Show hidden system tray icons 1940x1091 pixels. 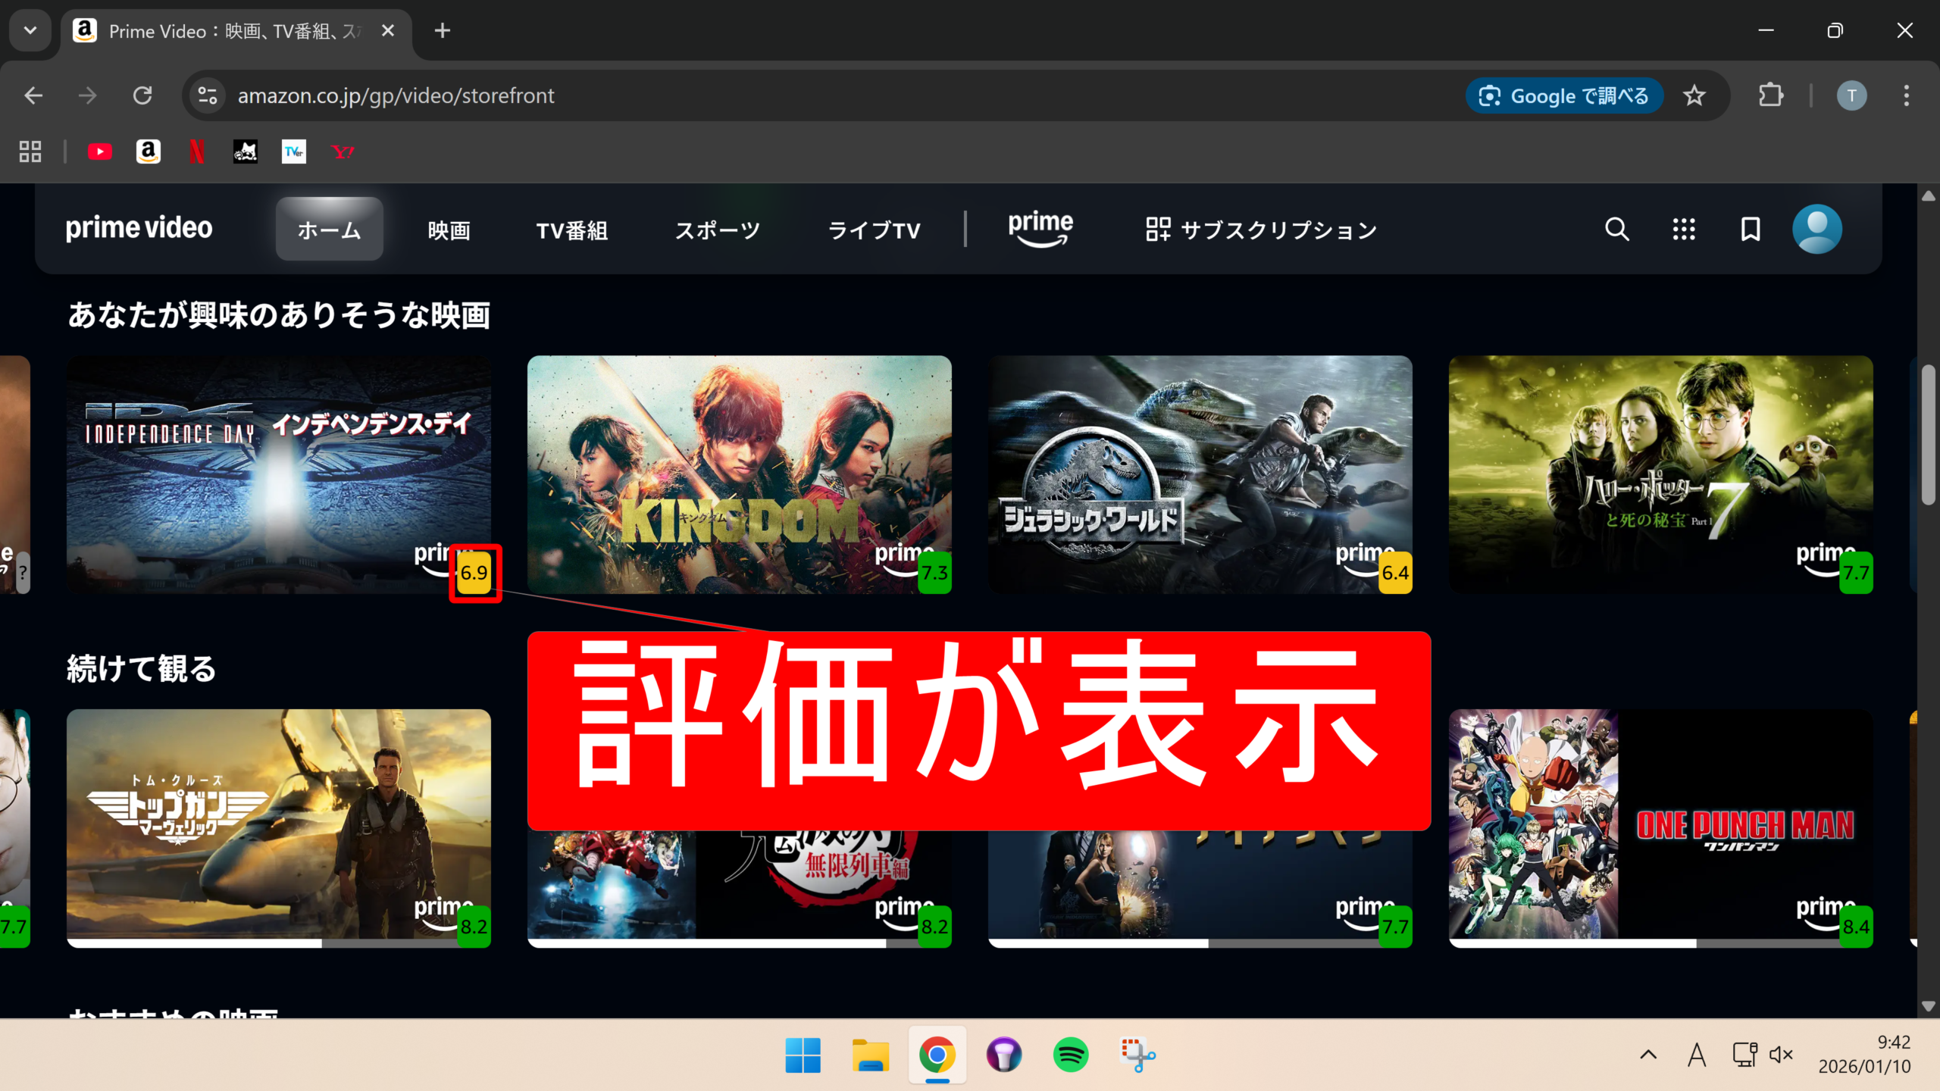point(1648,1055)
